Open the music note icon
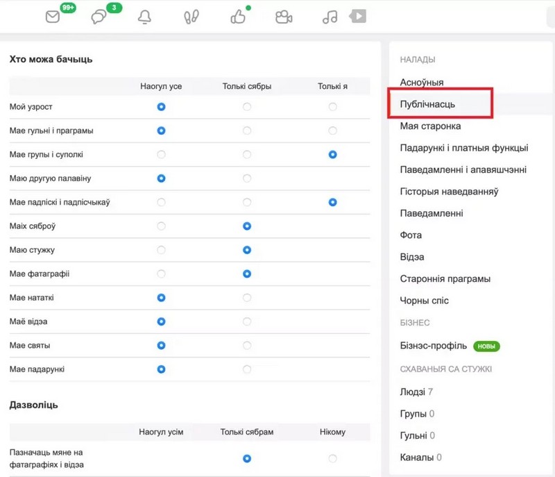 click(330, 17)
